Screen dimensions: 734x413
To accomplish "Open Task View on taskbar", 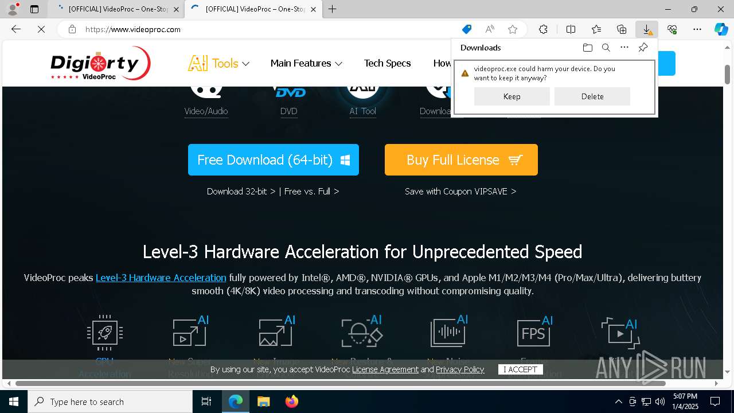I will tap(206, 402).
